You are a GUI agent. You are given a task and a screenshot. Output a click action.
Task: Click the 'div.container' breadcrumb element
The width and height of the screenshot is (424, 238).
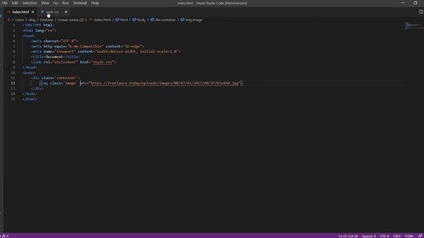point(165,20)
